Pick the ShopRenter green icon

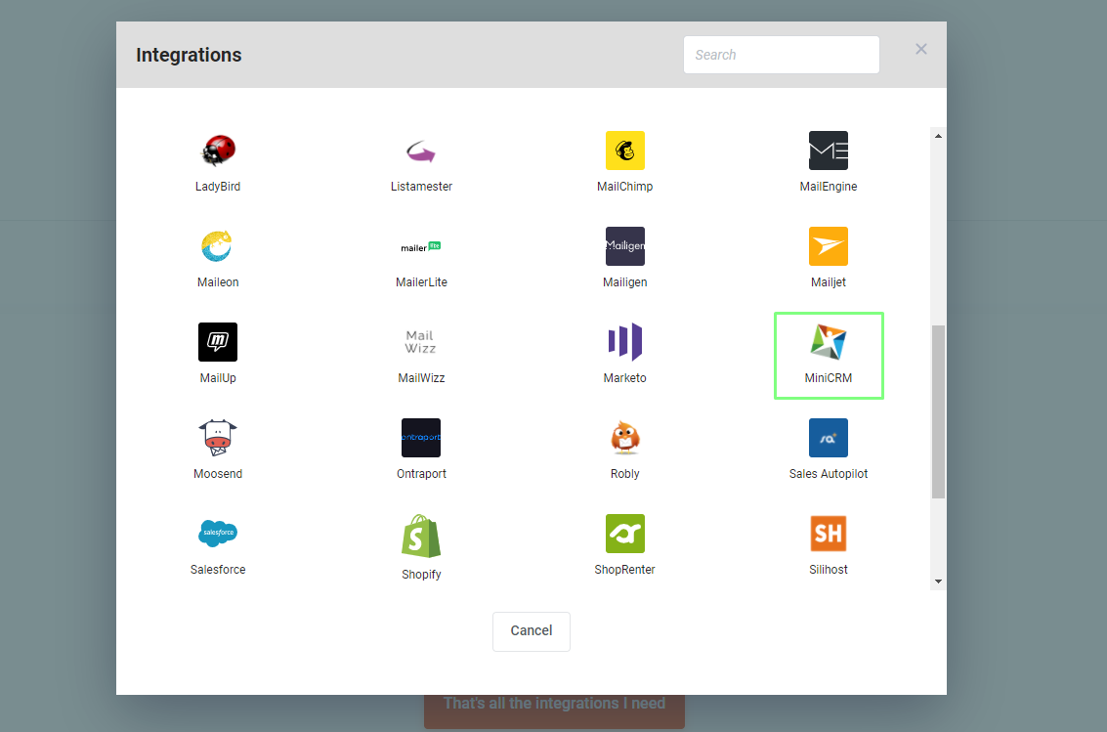(x=624, y=534)
